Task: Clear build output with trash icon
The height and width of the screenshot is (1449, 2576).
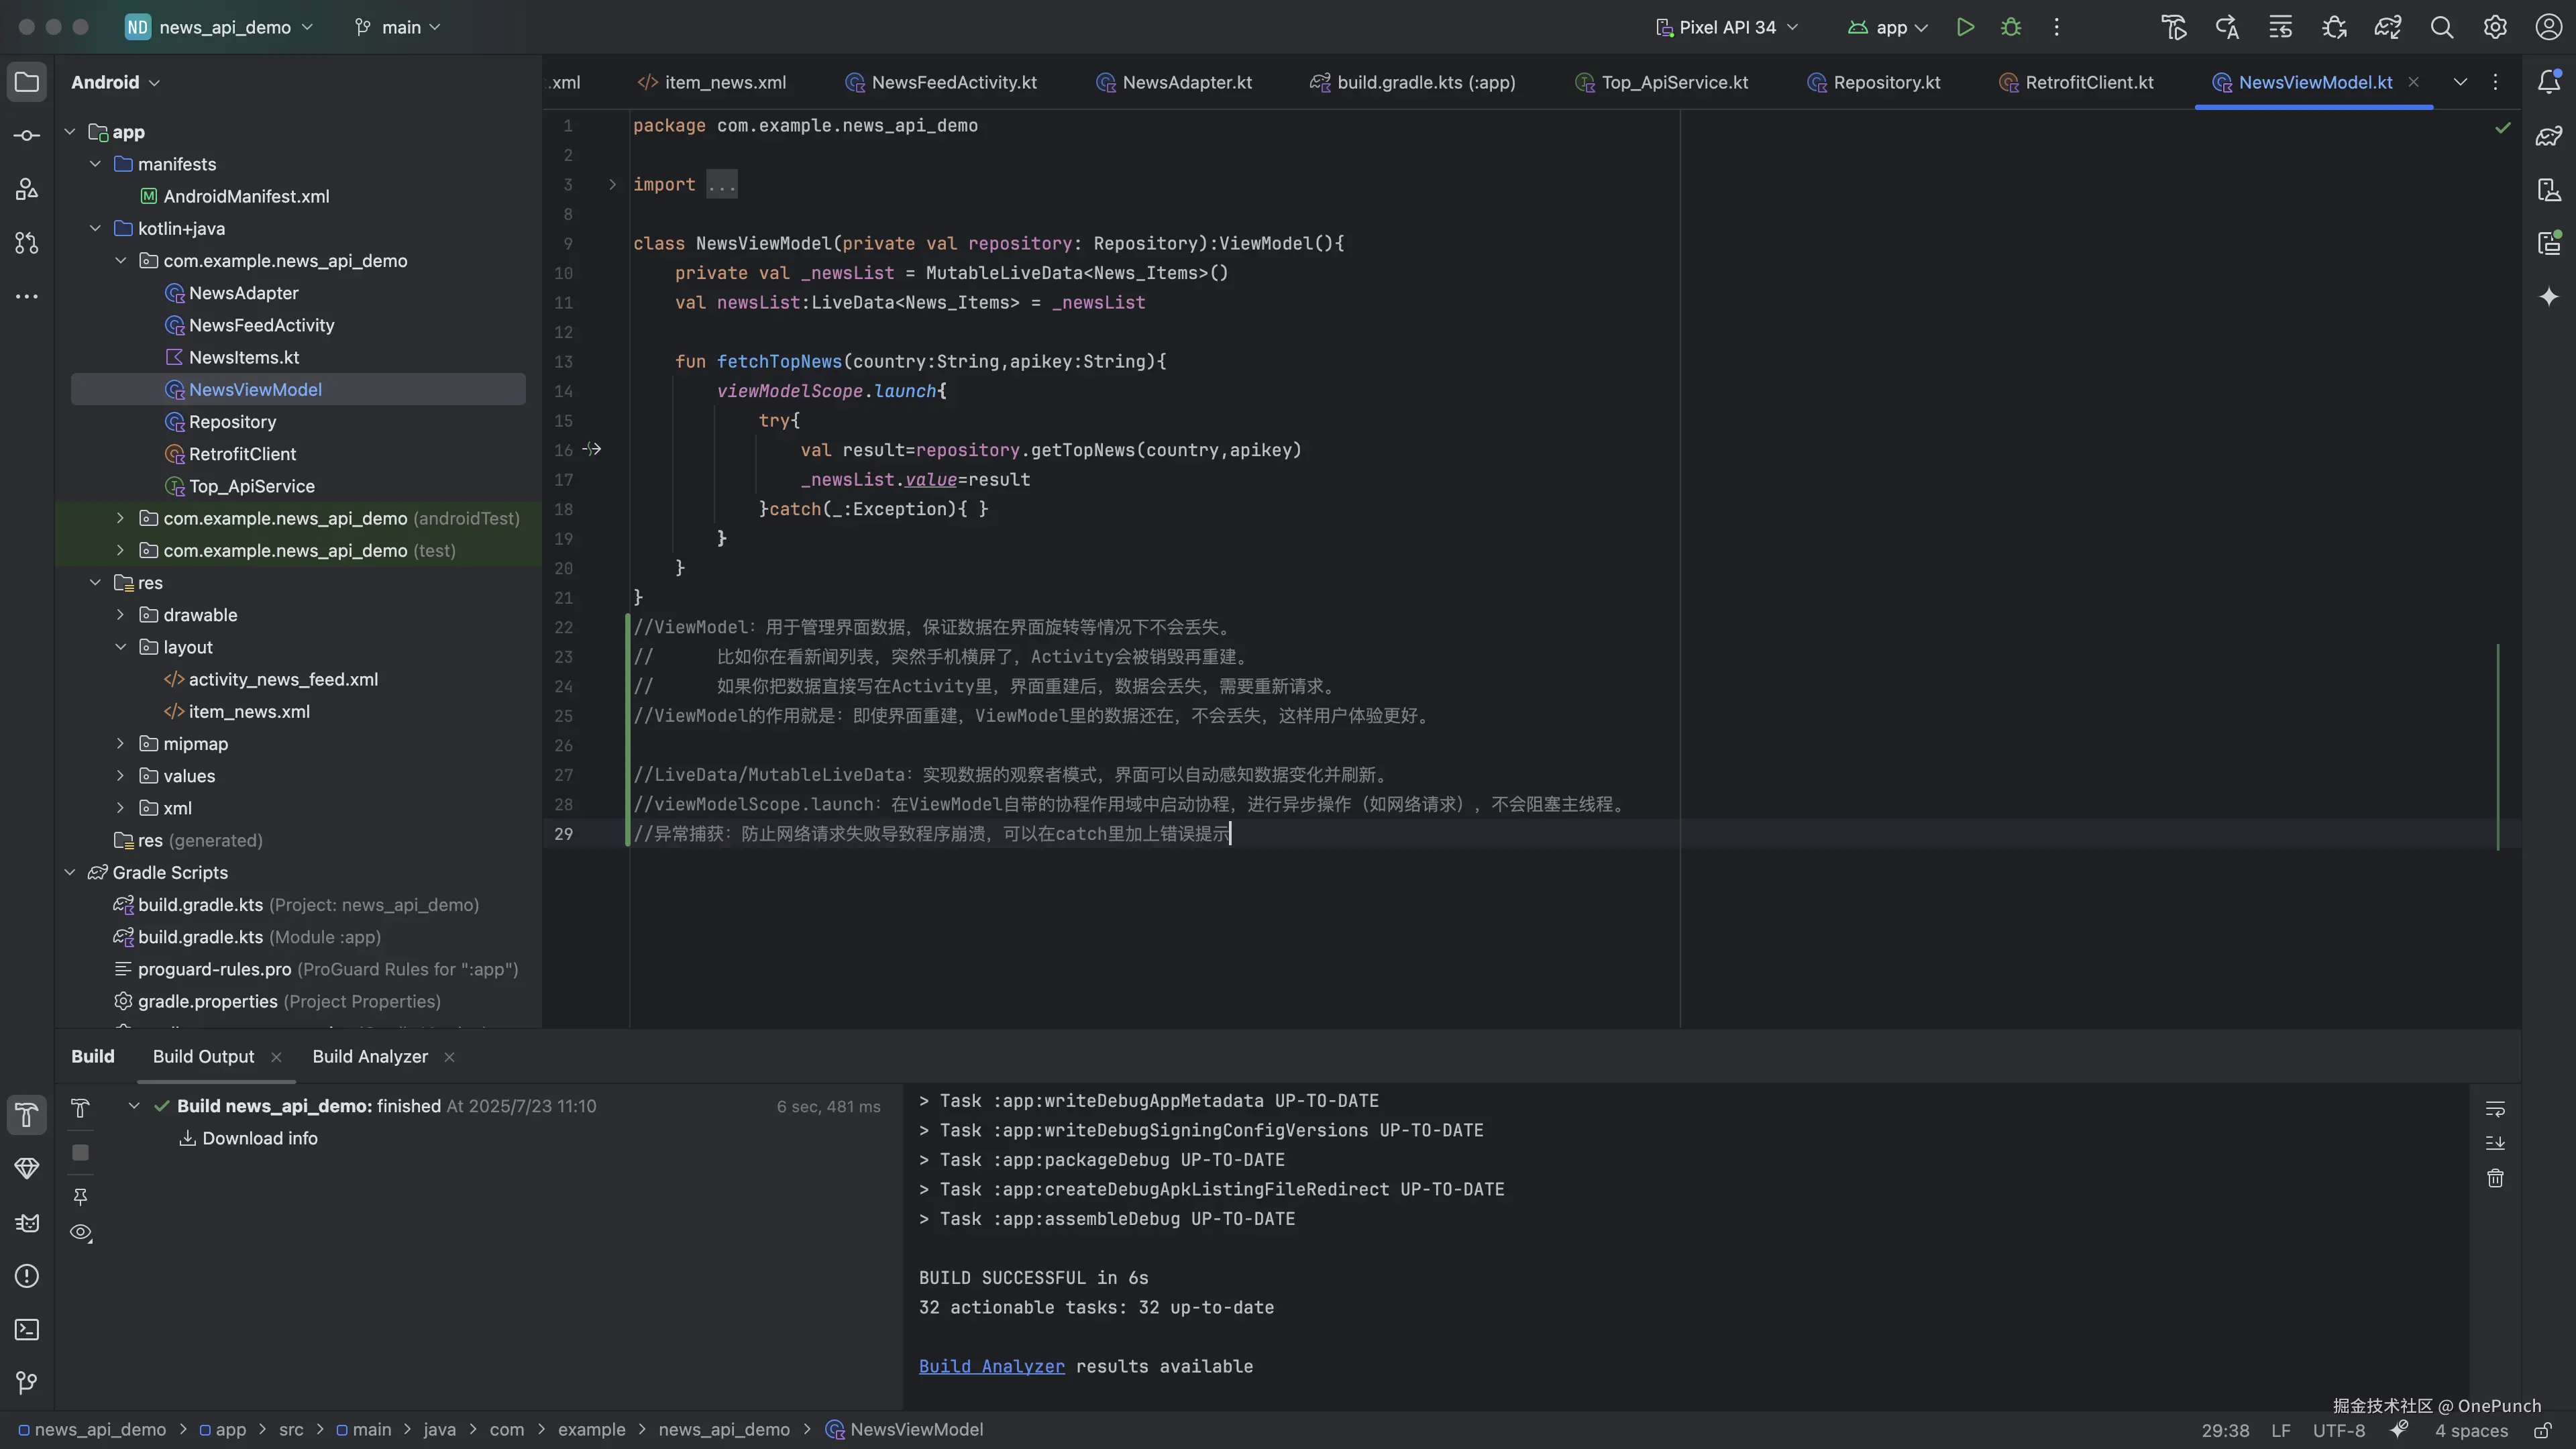Action: click(2495, 1178)
